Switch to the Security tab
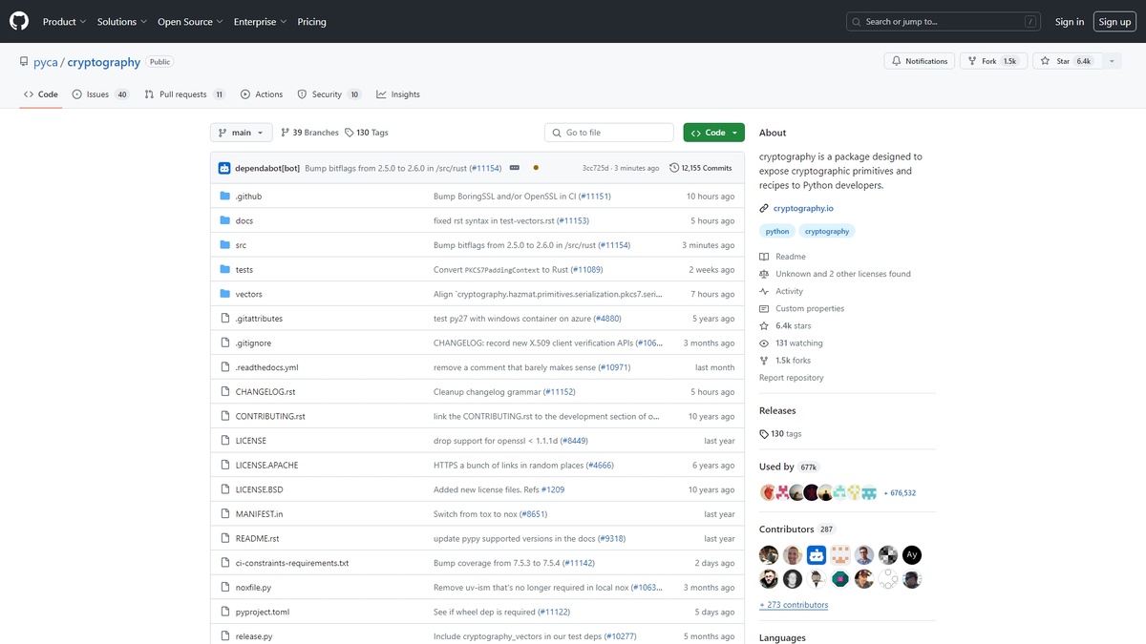Screen dimensions: 1146x644 [x=329, y=94]
